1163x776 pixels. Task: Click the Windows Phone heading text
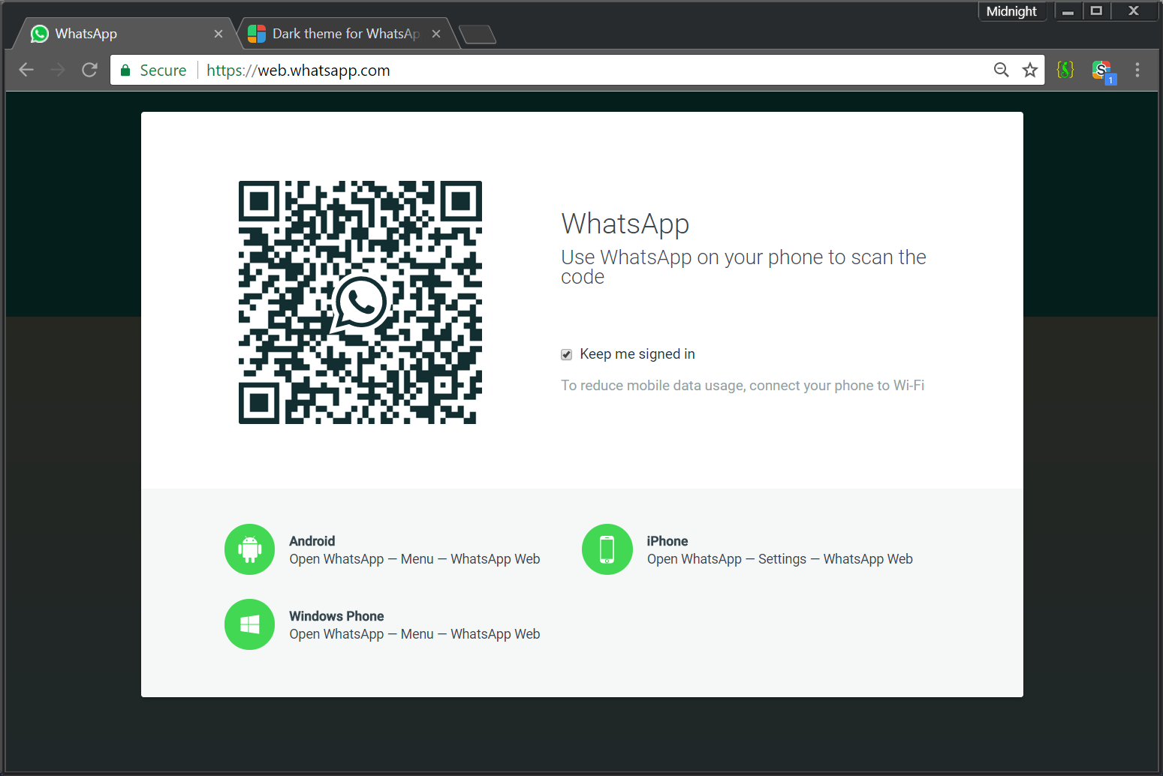(336, 616)
